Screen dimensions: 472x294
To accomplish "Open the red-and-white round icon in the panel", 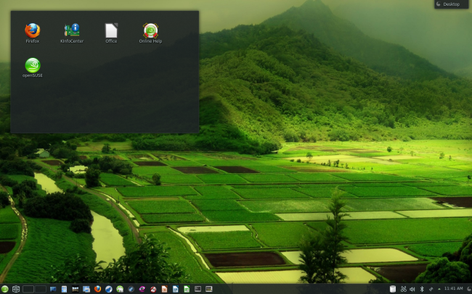I will 153,289.
